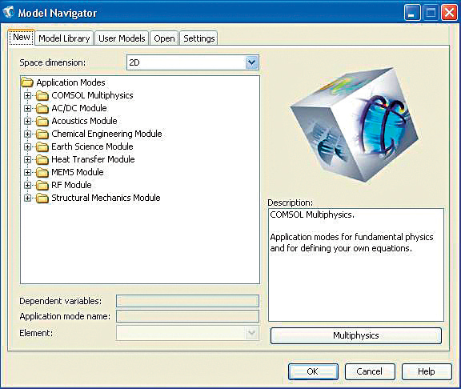Click the COMSOL cube logo image
Viewport: 461px width, 389px height.
click(355, 124)
